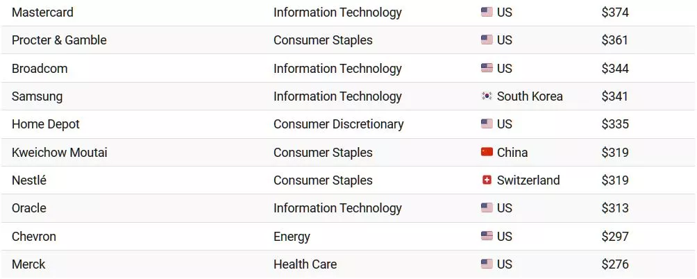Click the US flag in the Oracle row
The height and width of the screenshot is (279, 697).
click(x=487, y=208)
